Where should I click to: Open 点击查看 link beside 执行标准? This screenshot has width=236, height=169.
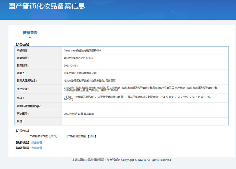point(37,143)
